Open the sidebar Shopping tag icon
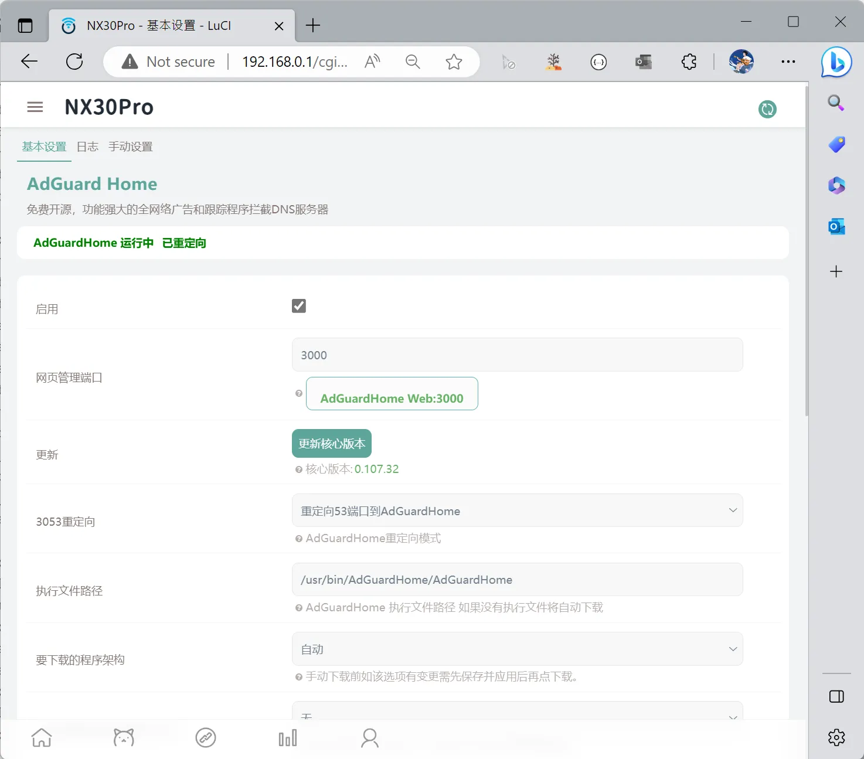Screen dimensions: 864x759 pyautogui.click(x=836, y=144)
